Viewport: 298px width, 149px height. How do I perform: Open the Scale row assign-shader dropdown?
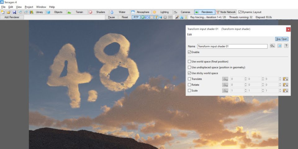[x=286, y=91]
